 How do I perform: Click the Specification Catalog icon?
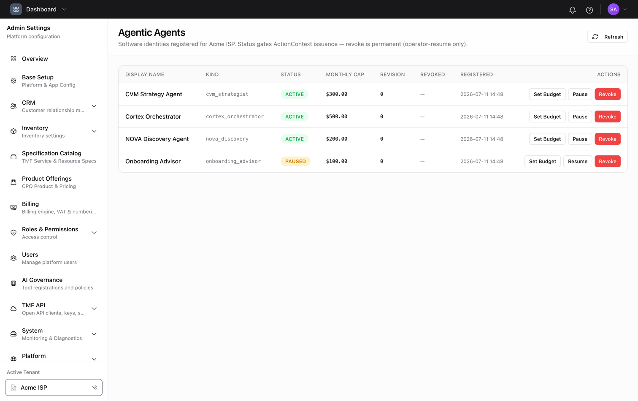click(x=14, y=157)
